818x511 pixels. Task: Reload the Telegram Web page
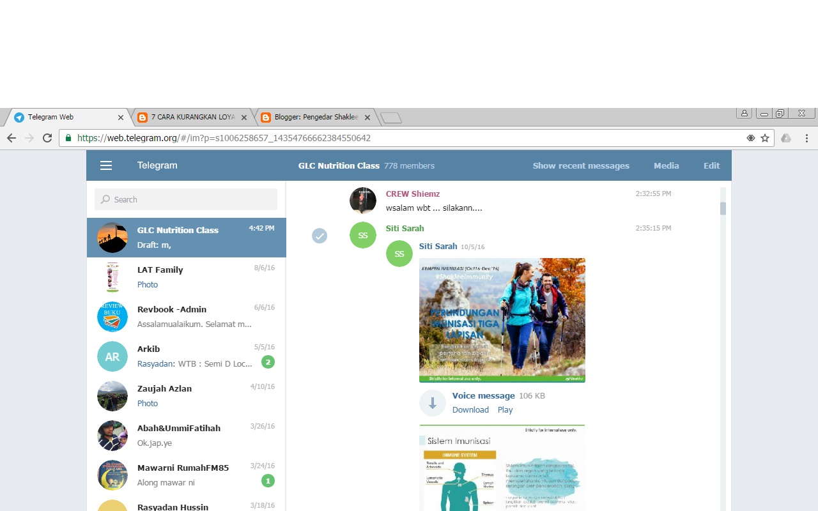click(x=47, y=138)
